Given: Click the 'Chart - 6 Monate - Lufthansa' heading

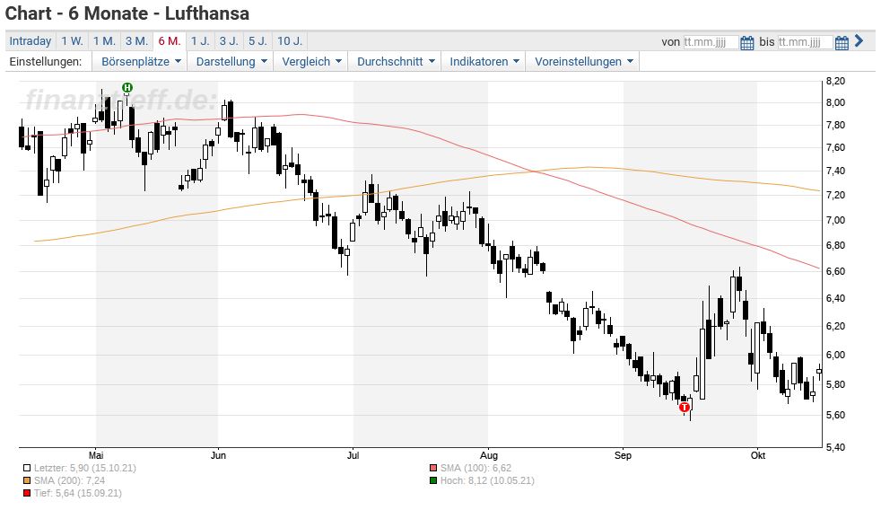Looking at the screenshot, I should pos(127,13).
